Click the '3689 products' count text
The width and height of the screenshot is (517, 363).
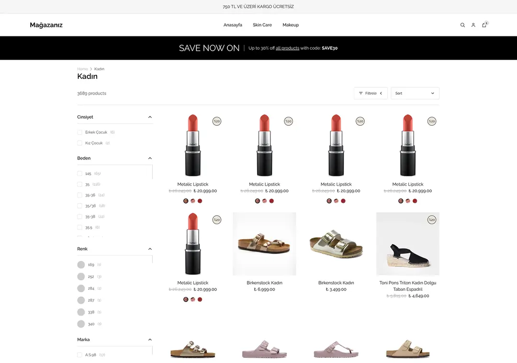click(x=91, y=93)
